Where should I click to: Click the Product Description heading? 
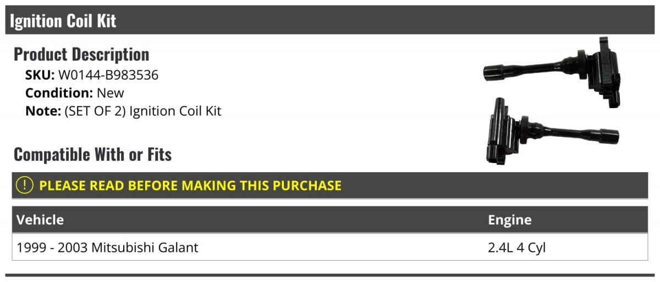(81, 54)
